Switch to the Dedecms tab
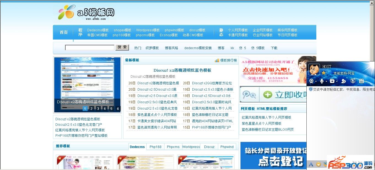 coord(137,147)
